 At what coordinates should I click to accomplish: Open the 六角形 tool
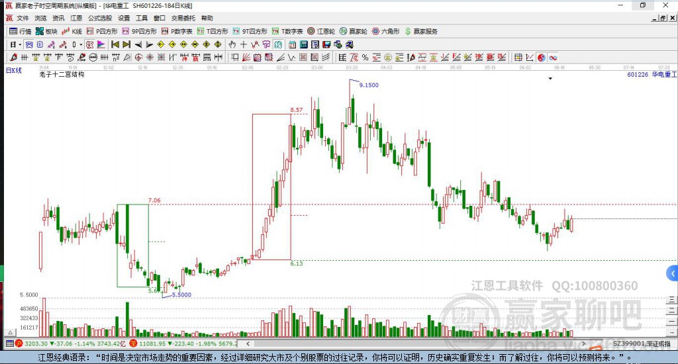386,31
